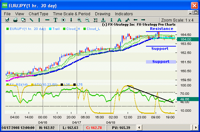The height and width of the screenshot is (132, 200).
Task: Click the L75 indicator legend entry
Action: coord(78,85)
